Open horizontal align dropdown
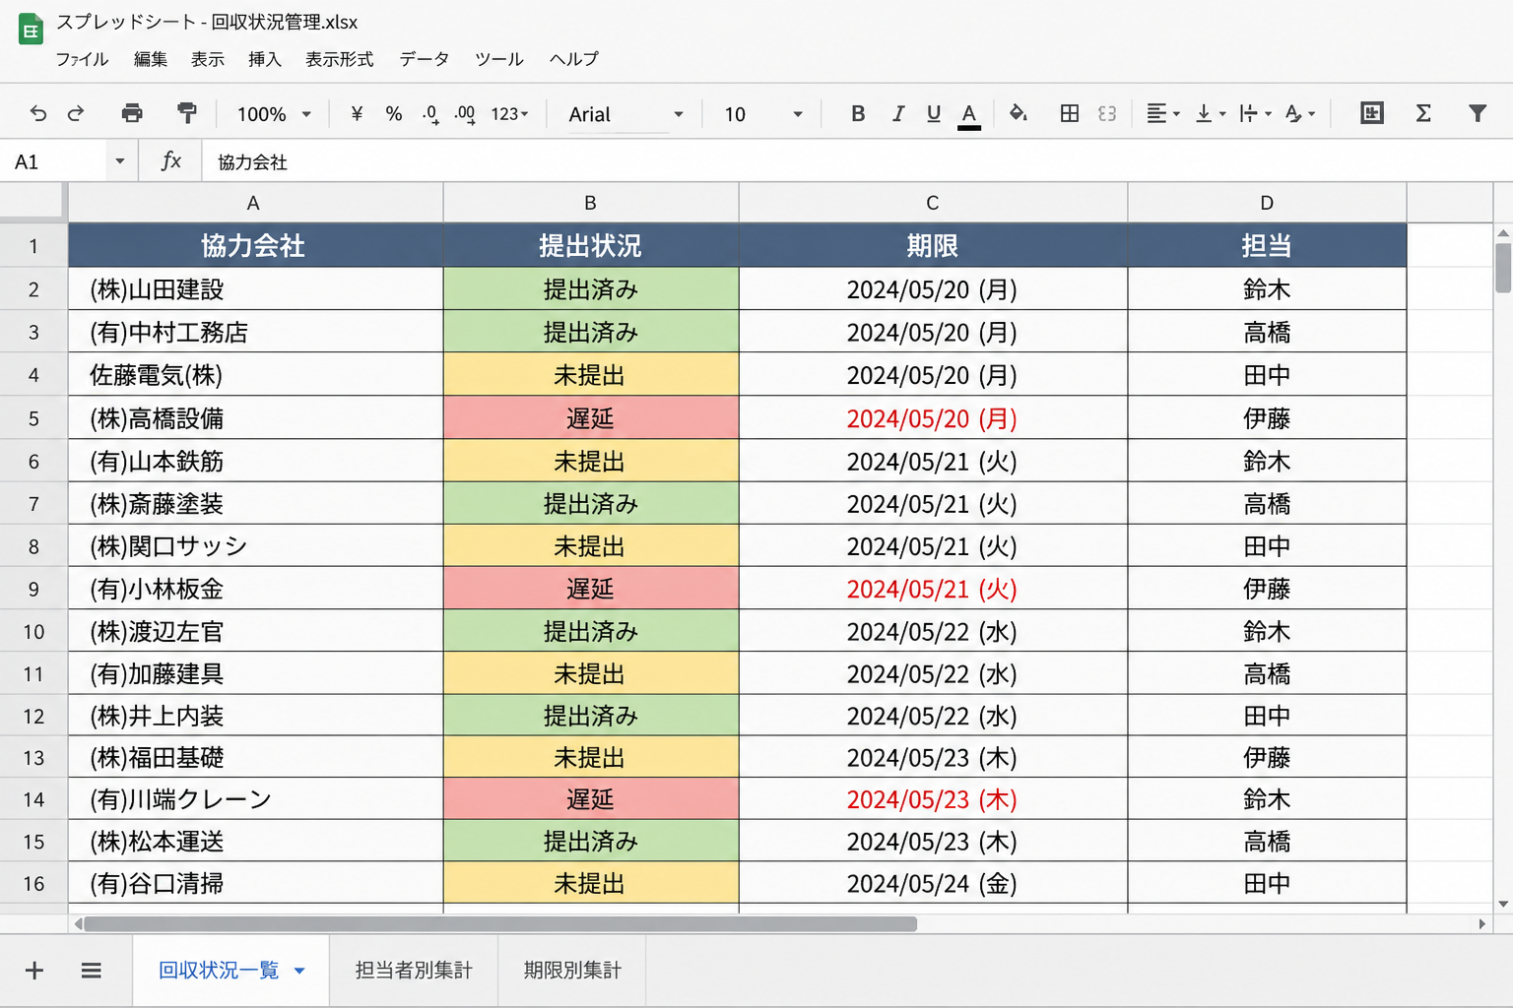1513x1008 pixels. click(1163, 114)
